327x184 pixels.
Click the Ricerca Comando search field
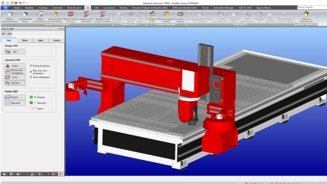[311, 7]
